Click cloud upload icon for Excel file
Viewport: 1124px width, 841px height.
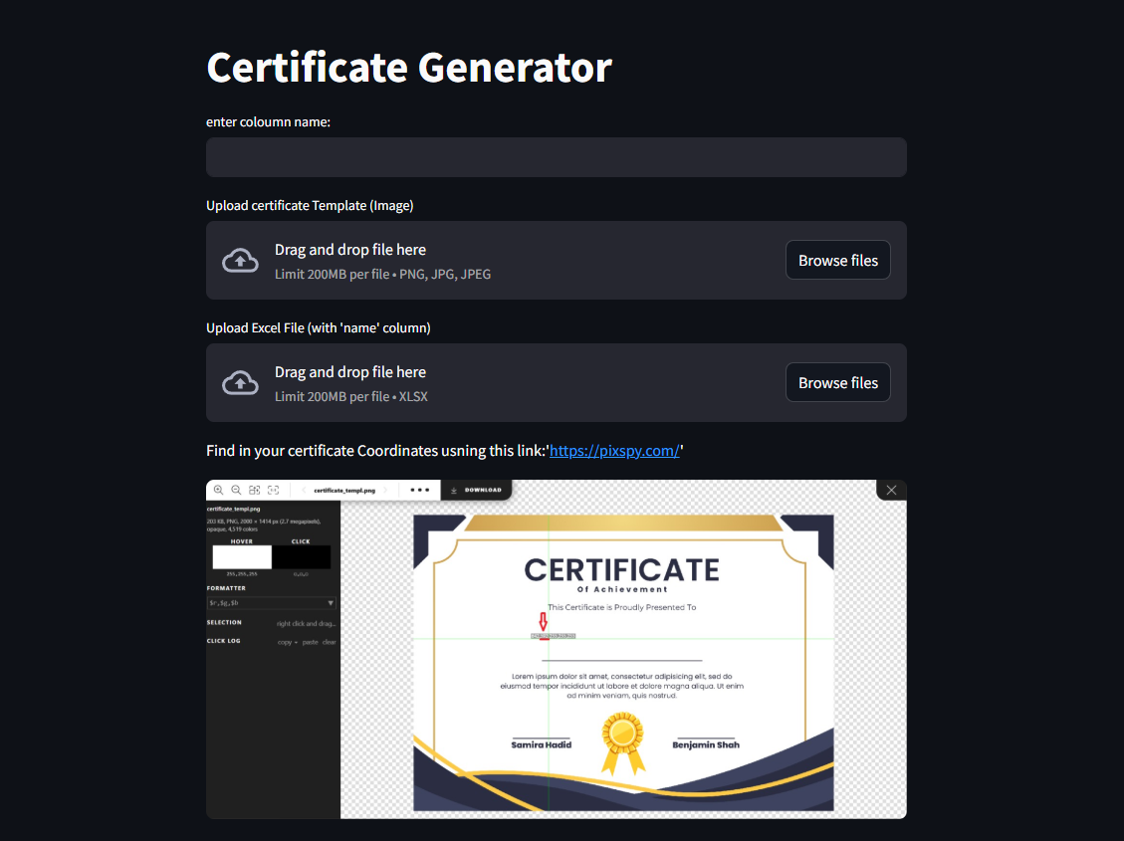click(x=240, y=382)
